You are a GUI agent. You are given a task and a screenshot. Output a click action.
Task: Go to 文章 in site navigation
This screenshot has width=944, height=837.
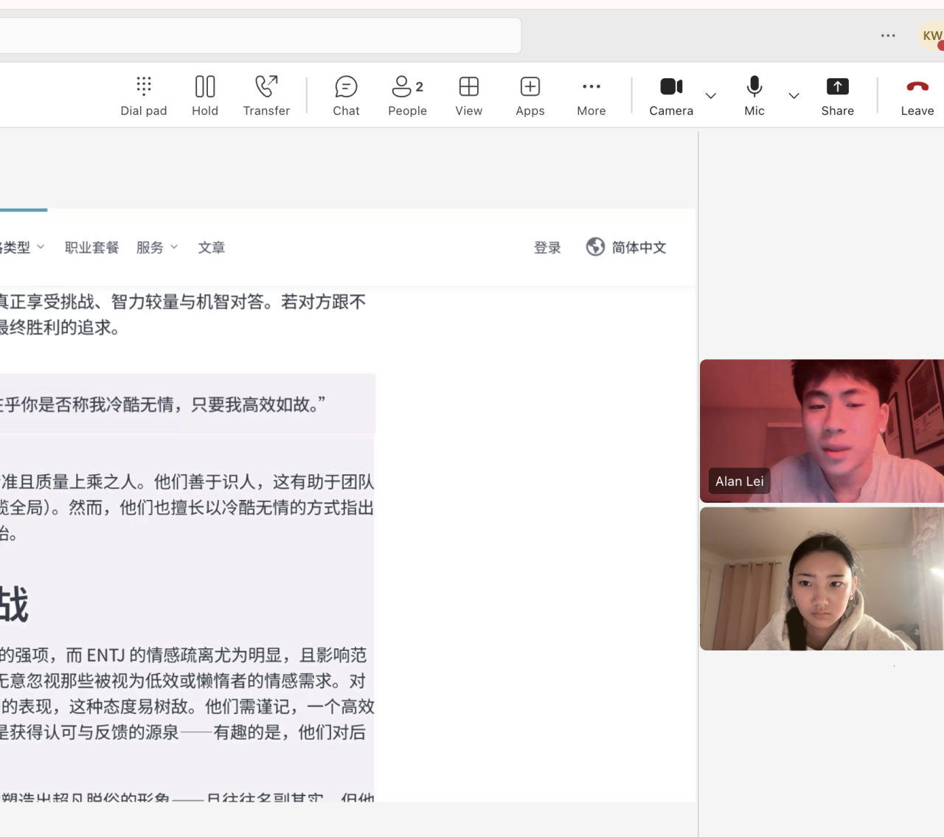[x=211, y=248]
